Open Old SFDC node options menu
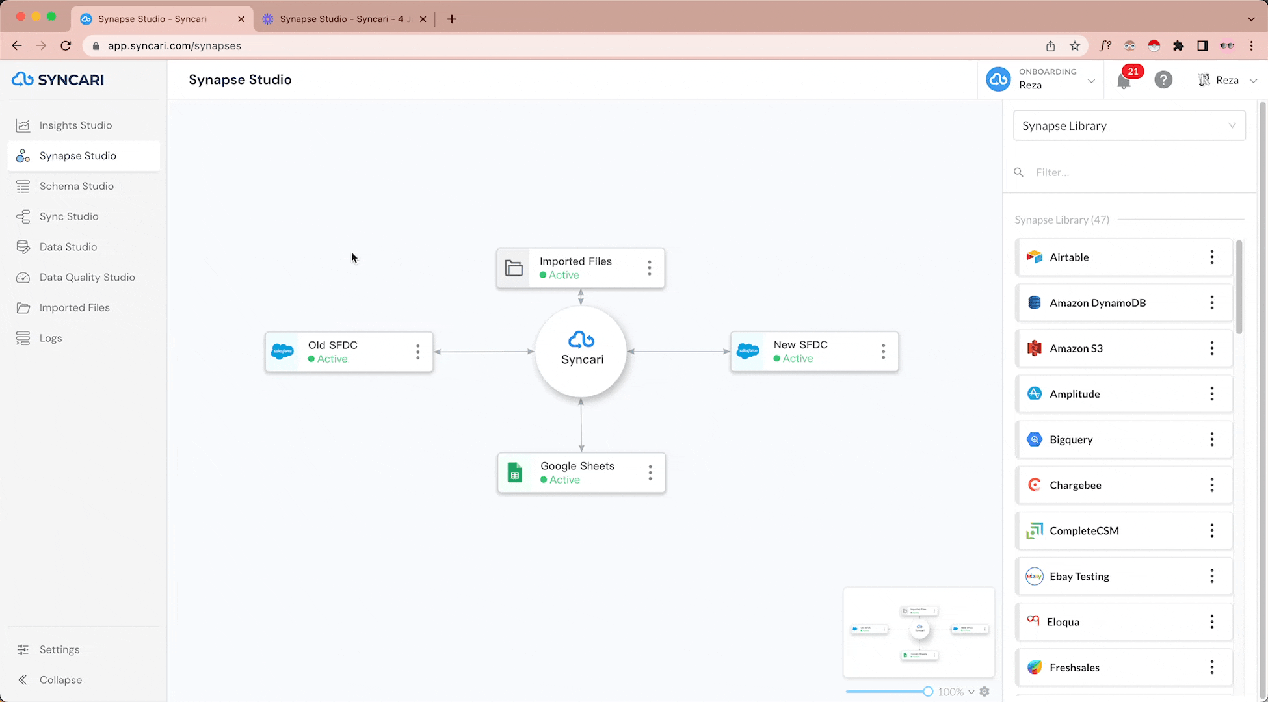This screenshot has height=702, width=1268. [417, 352]
